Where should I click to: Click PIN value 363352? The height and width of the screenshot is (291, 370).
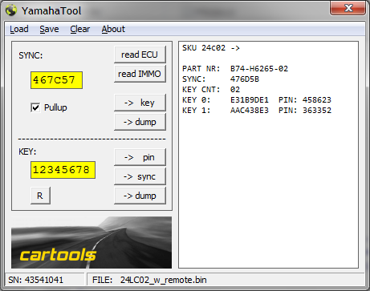click(317, 111)
